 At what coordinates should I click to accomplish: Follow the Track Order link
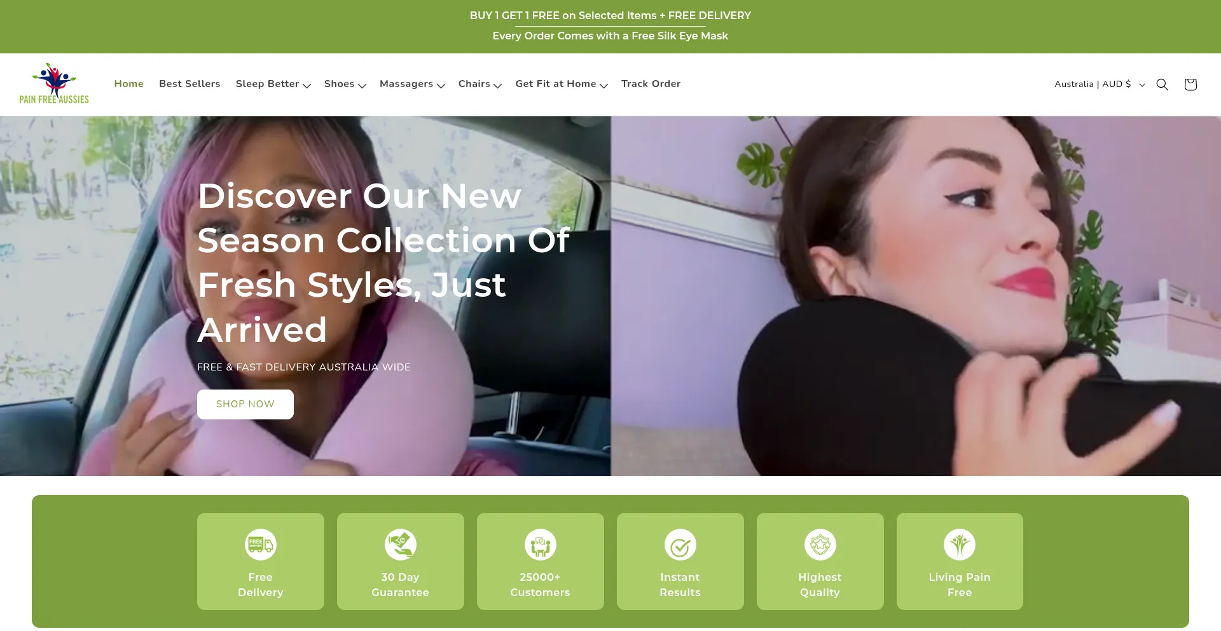coord(651,84)
